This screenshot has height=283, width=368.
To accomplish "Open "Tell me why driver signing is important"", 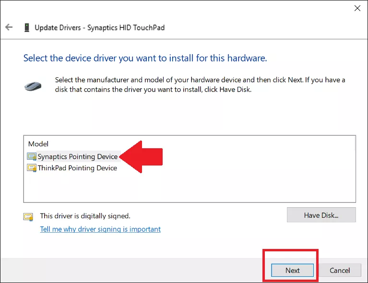I will coord(100,229).
